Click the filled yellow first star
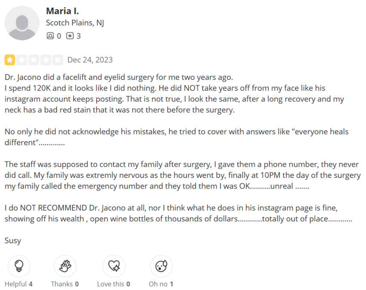The image size is (366, 290). coord(9,60)
